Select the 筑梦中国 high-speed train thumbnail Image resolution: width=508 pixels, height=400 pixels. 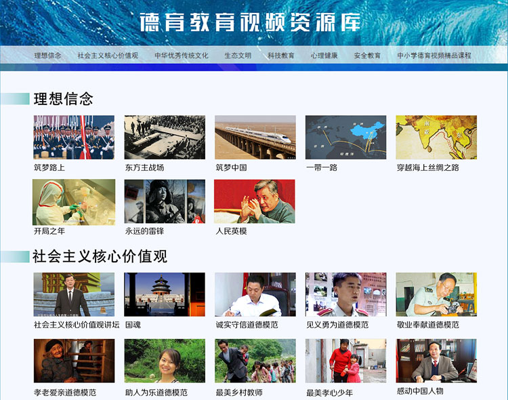(x=255, y=137)
